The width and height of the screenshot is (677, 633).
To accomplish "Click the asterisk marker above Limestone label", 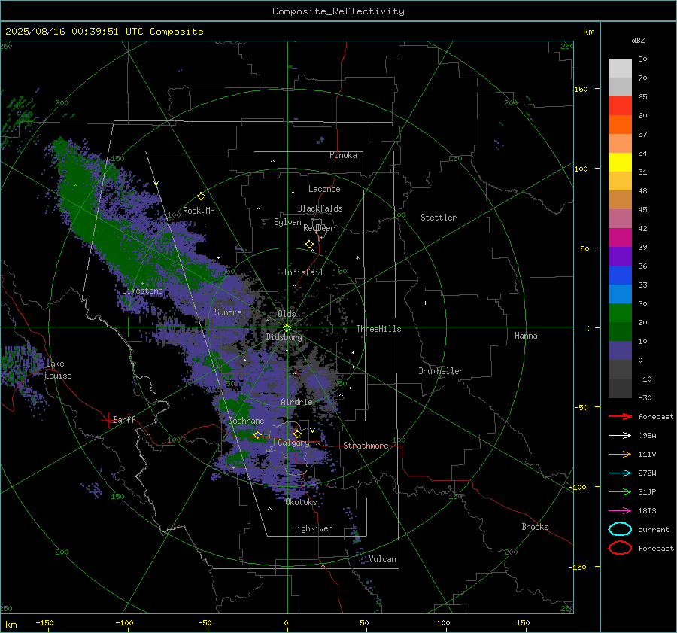I will 142,285.
